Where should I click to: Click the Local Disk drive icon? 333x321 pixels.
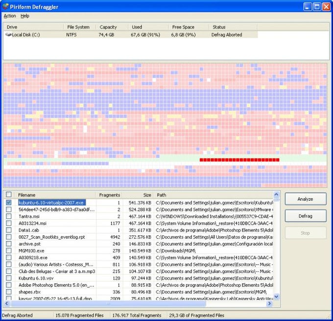click(x=8, y=35)
